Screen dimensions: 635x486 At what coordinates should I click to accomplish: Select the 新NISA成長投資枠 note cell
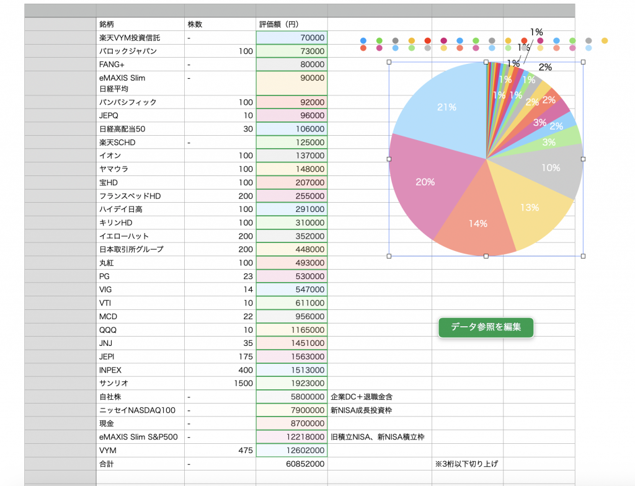pyautogui.click(x=380, y=410)
